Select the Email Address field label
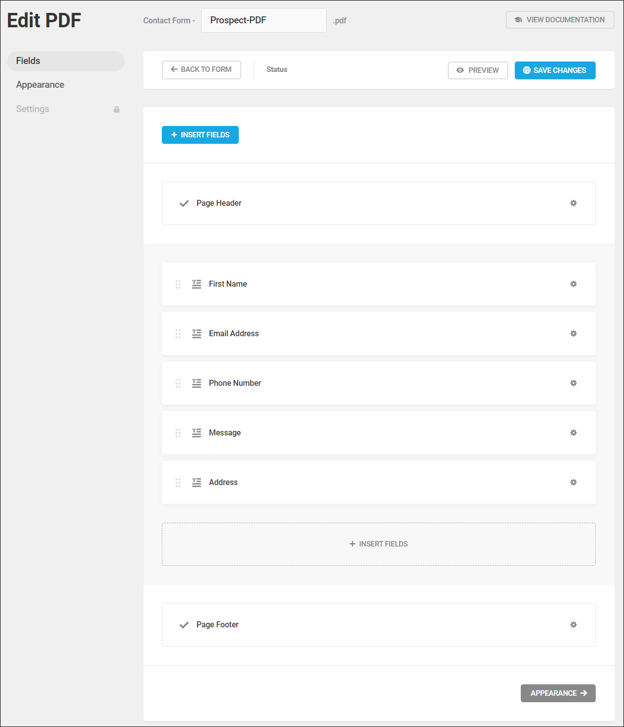 click(x=234, y=334)
